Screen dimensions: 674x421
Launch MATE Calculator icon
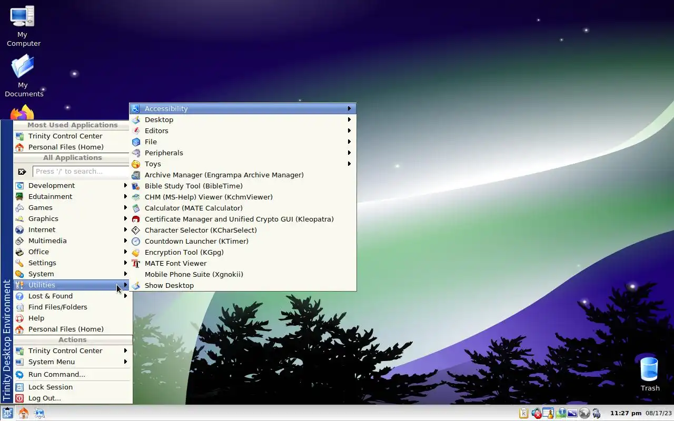[x=136, y=208]
